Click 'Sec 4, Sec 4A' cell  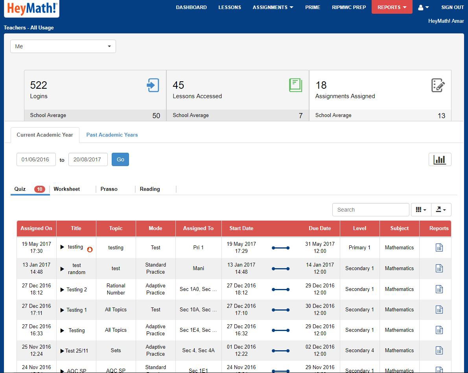click(x=199, y=351)
